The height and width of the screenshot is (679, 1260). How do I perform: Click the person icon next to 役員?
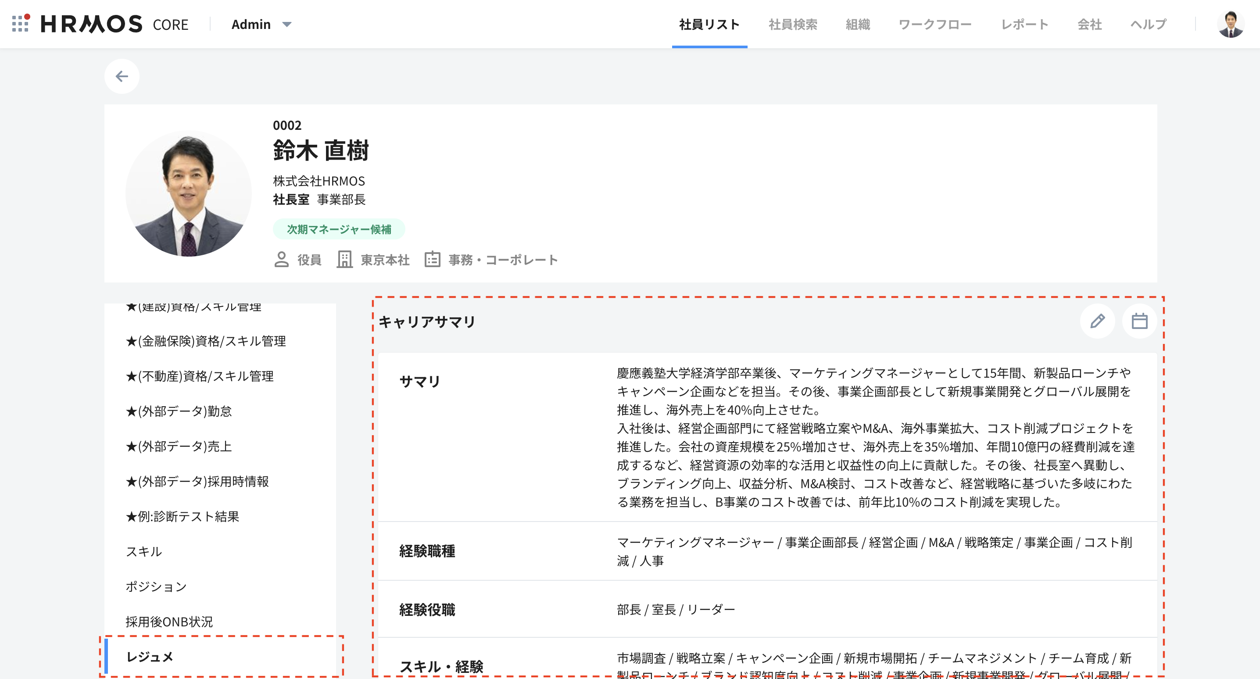(281, 260)
